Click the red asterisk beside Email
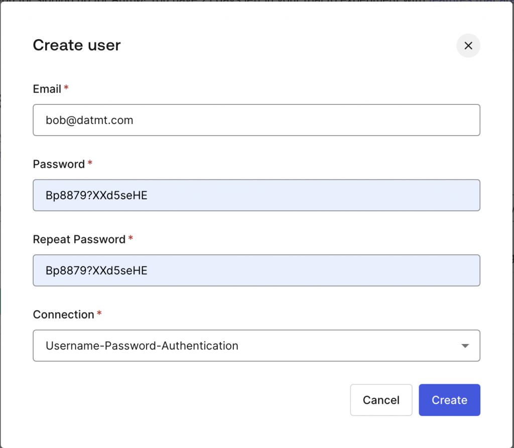This screenshot has width=514, height=448. (x=66, y=88)
